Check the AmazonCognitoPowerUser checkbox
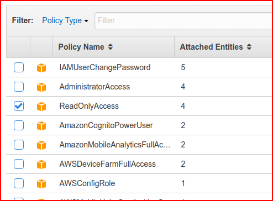Viewport: 273px width, 201px height. (19, 125)
